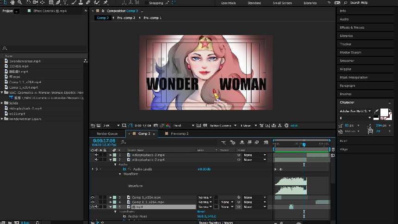Image resolution: width=398 pixels, height=224 pixels.
Task: Open parent None dropdown for layer 1
Action: (x=255, y=155)
